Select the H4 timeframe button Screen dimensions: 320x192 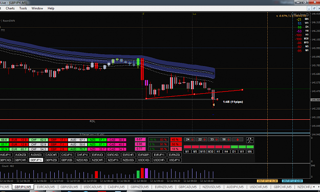[x=226, y=152]
